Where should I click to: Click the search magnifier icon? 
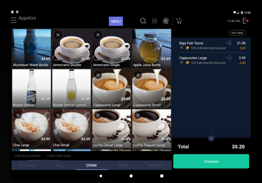point(143,21)
